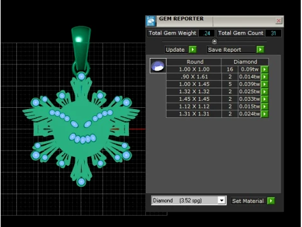The width and height of the screenshot is (302, 227).
Task: Select the round gem thumbnail
Action: pos(158,66)
